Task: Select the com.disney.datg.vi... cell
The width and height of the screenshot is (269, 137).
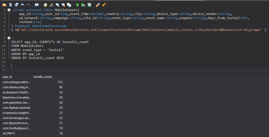Action: coord(17,87)
